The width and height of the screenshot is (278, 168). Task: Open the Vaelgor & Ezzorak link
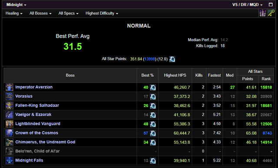click(x=33, y=115)
